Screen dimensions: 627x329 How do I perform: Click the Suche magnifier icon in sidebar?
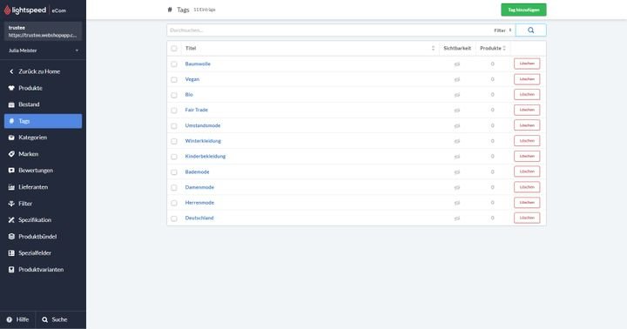(44, 319)
